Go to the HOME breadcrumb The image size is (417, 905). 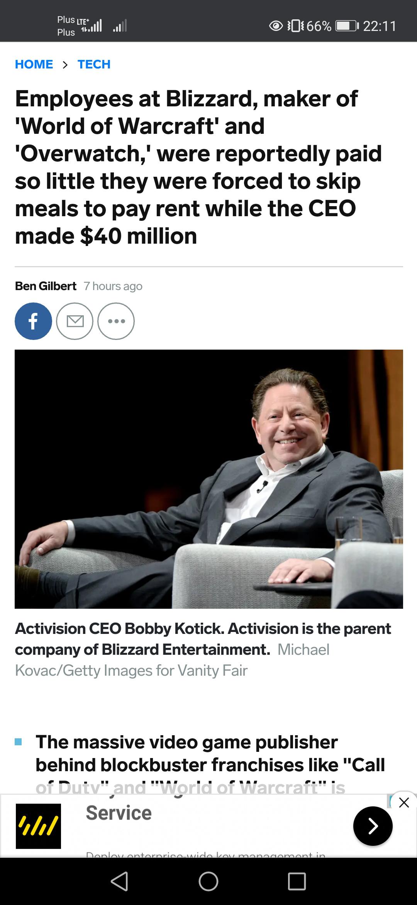[x=34, y=64]
